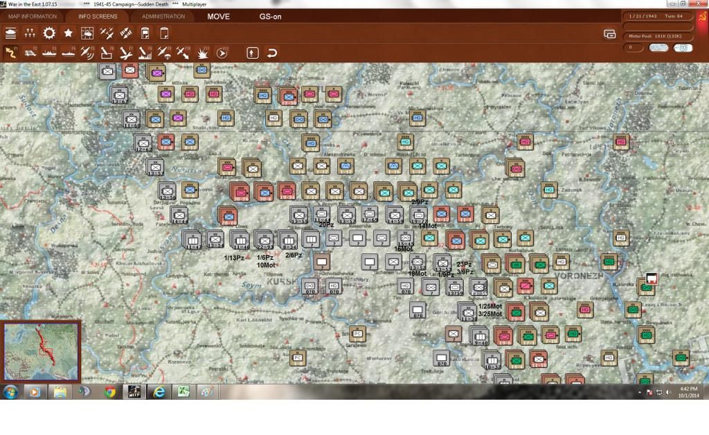
Task: Click the upward arrow box icon
Action: click(252, 53)
